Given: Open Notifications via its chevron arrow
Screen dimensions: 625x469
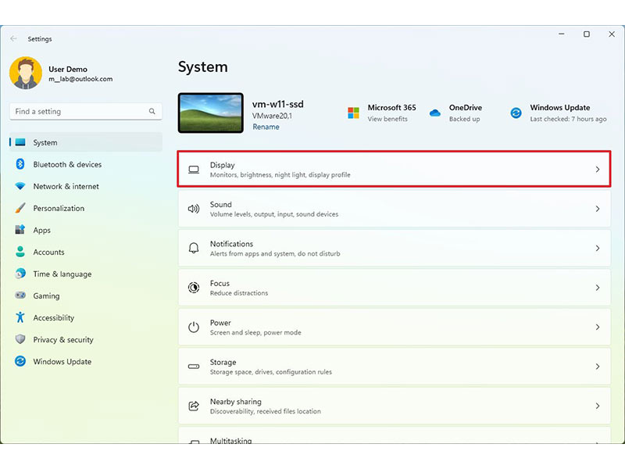Looking at the screenshot, I should pos(598,248).
